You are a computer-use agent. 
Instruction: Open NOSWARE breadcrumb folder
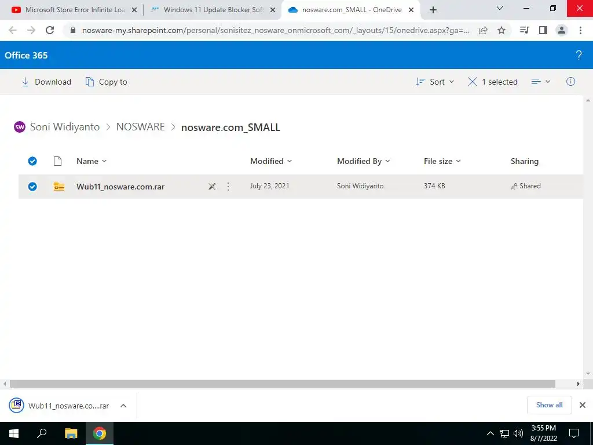click(140, 127)
